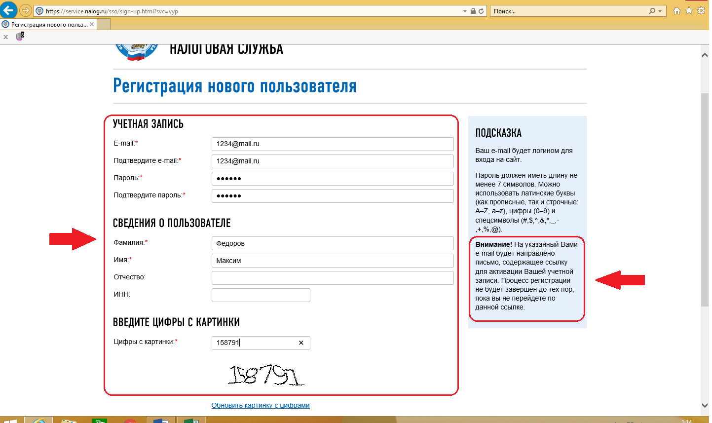Click the Word taskbar icon
The height and width of the screenshot is (423, 712).
click(161, 420)
